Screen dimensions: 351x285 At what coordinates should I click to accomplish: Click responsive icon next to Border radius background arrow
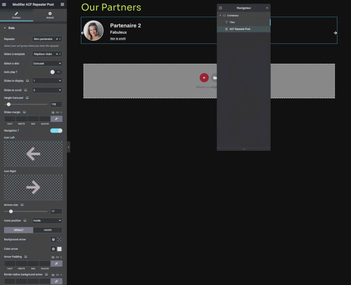tap(46, 274)
